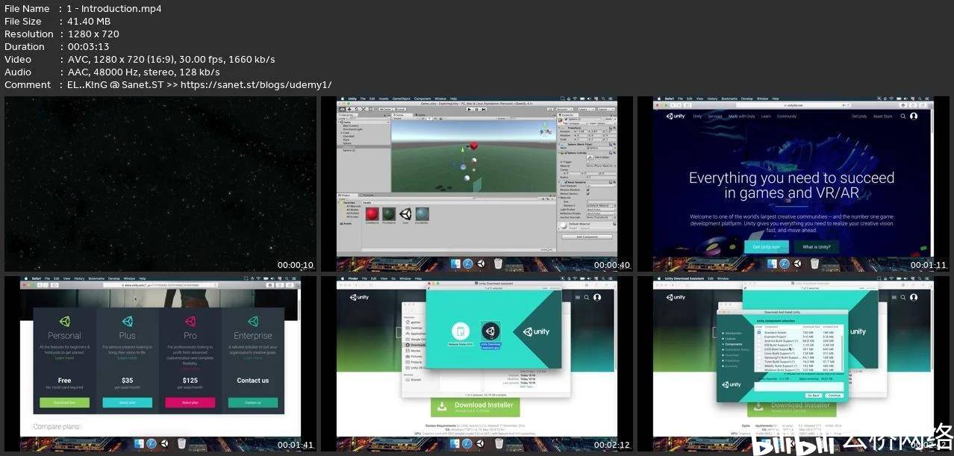This screenshot has height=456, width=954.
Task: Toggle Motion Vectors checkbox in Mesh Renderer
Action: point(587,193)
